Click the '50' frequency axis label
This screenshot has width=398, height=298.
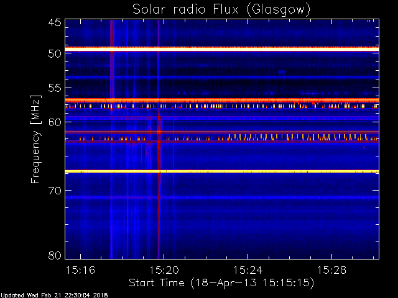pyautogui.click(x=55, y=54)
